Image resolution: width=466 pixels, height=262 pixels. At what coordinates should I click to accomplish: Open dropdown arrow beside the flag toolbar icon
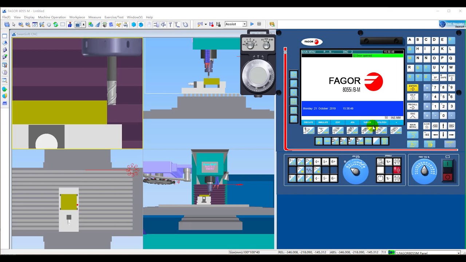click(x=206, y=24)
